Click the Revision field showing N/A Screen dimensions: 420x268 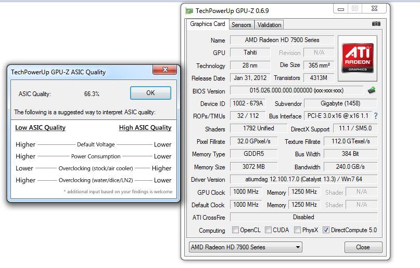319,52
